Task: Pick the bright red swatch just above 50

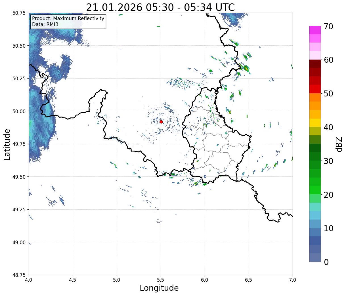Action: click(x=315, y=89)
